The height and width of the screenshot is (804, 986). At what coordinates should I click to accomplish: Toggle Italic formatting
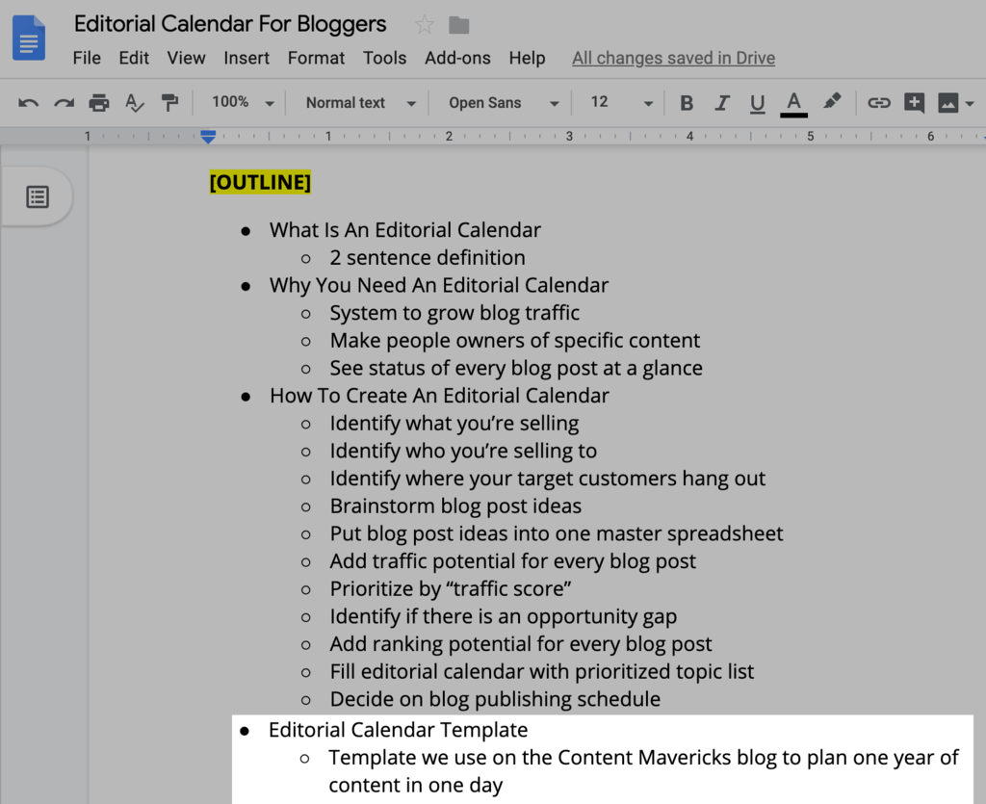[x=722, y=102]
